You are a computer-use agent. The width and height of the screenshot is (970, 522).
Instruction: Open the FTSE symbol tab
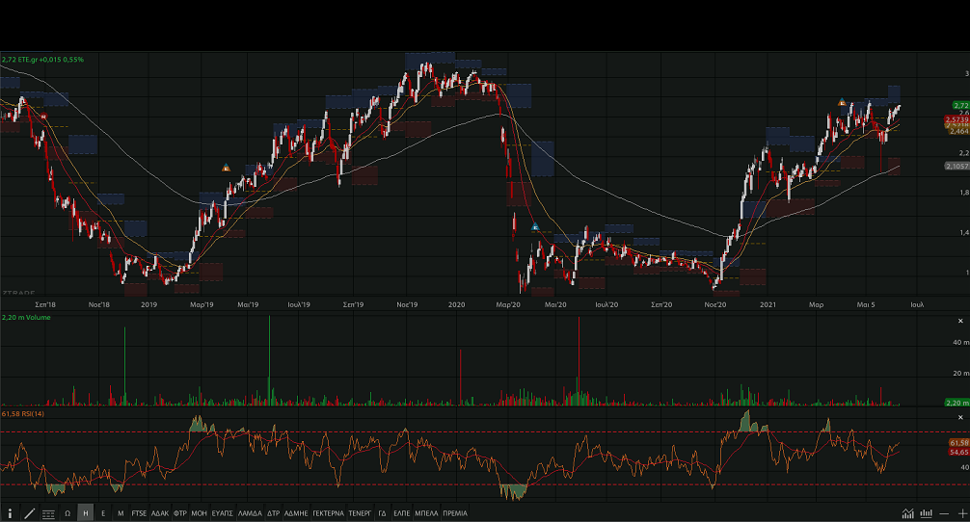pos(140,514)
